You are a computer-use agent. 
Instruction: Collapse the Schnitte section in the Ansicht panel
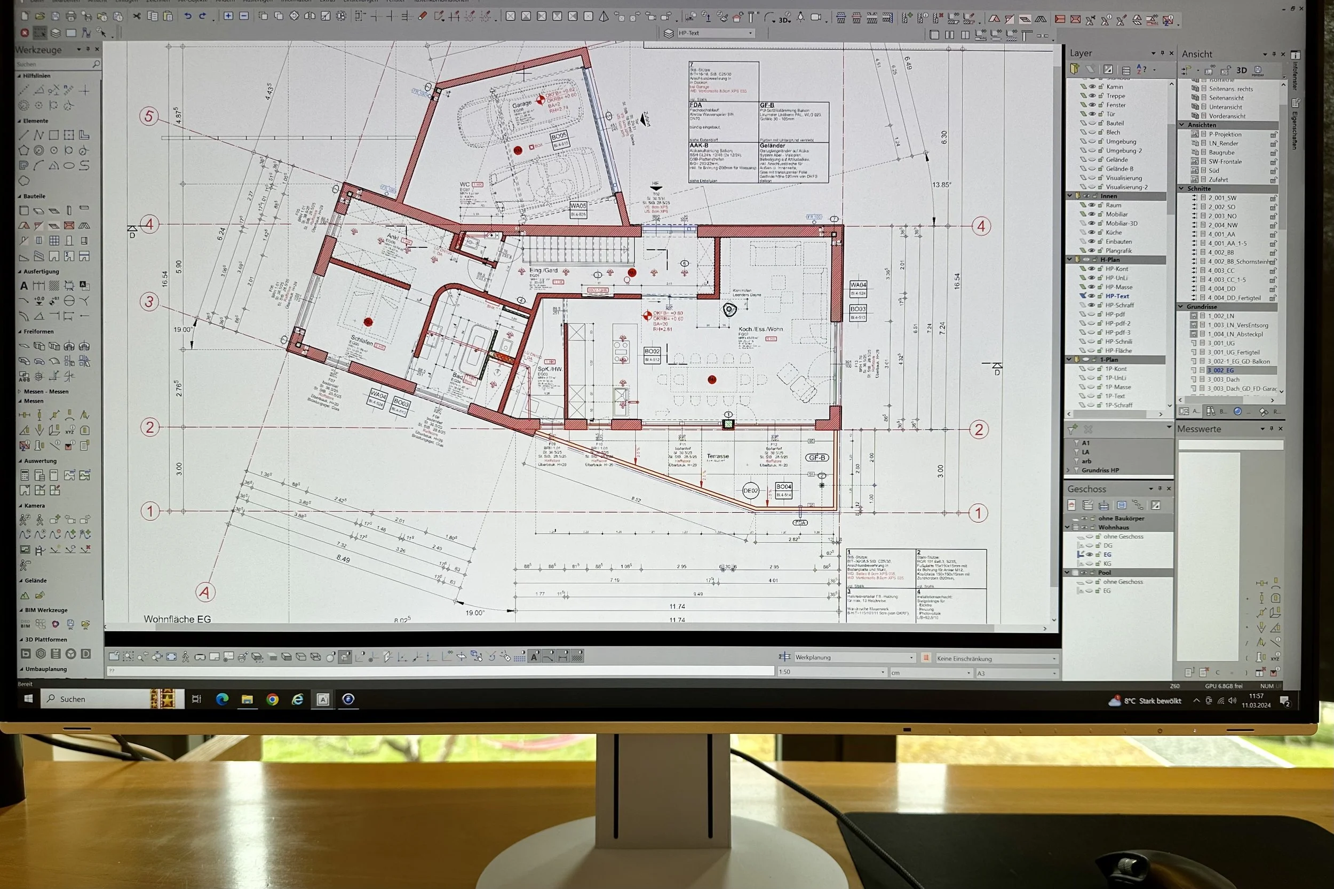point(1182,189)
